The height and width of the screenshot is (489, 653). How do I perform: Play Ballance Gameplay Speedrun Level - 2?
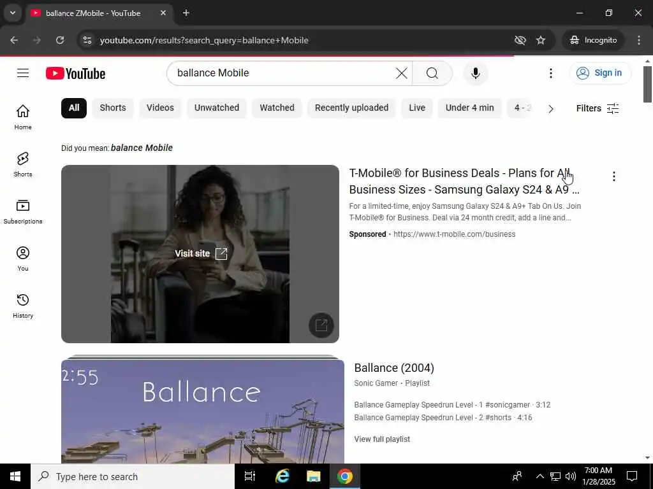443,418
